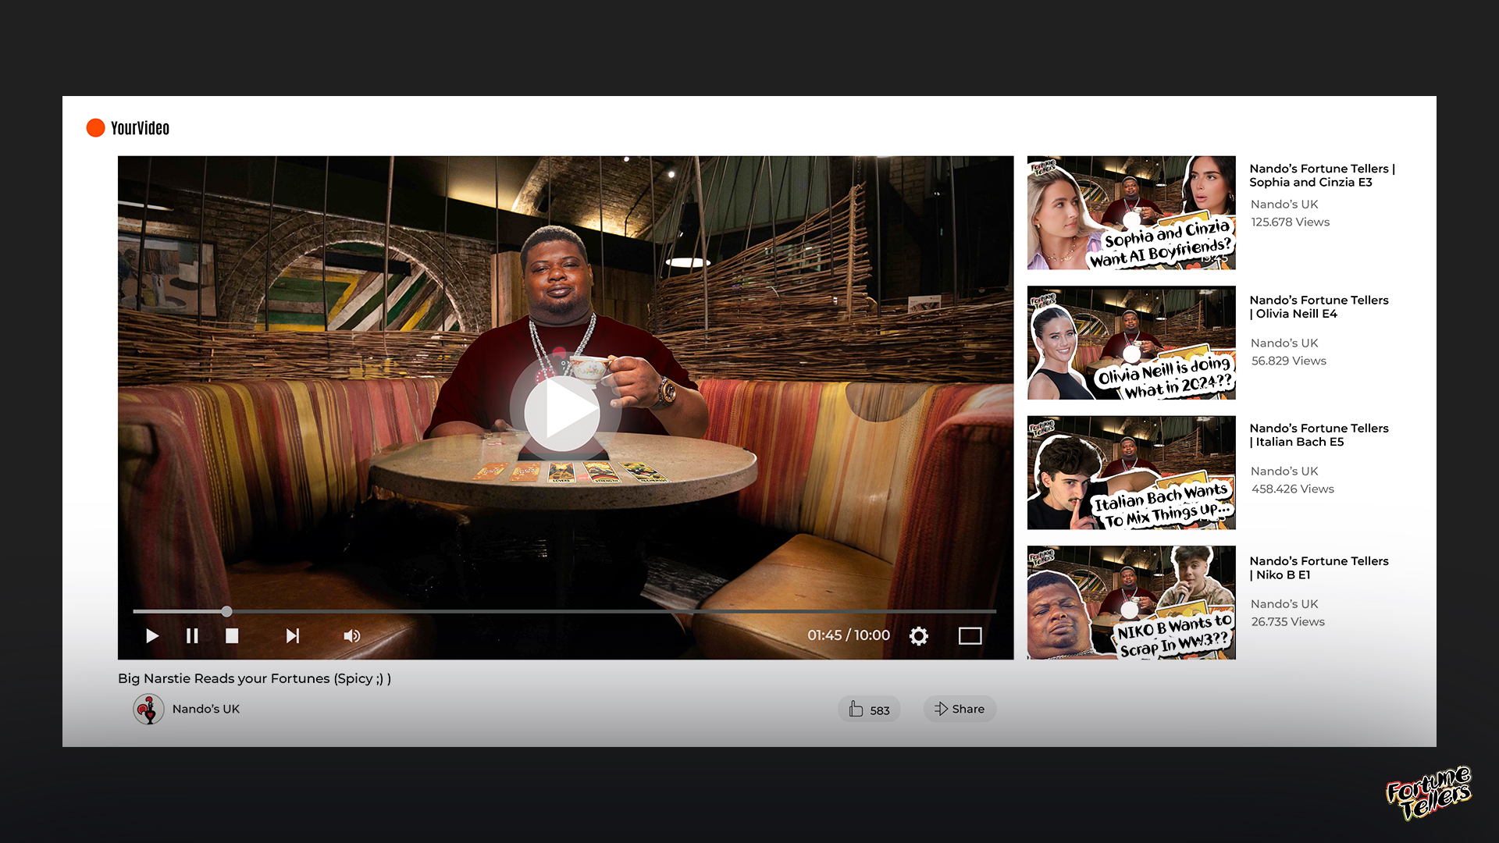Viewport: 1499px width, 843px height.
Task: Switch to theater mode rectangle icon
Action: tap(970, 636)
